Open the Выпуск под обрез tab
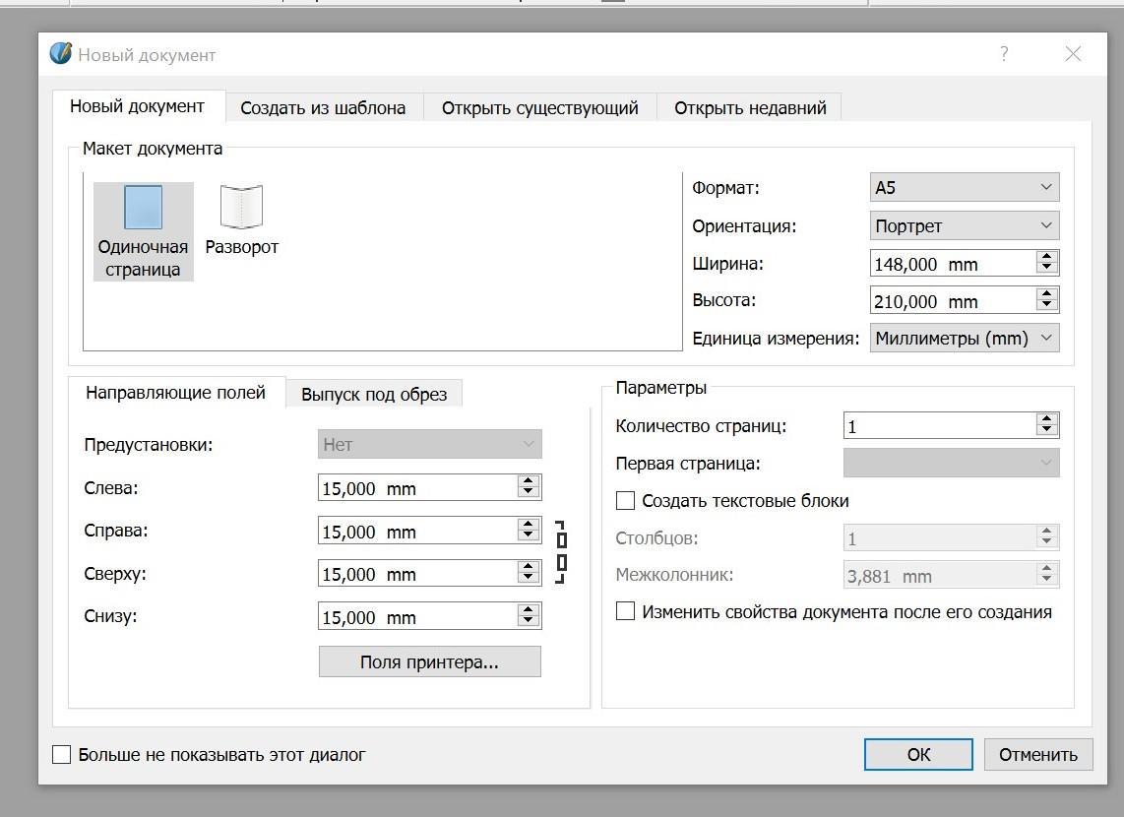 (x=374, y=394)
